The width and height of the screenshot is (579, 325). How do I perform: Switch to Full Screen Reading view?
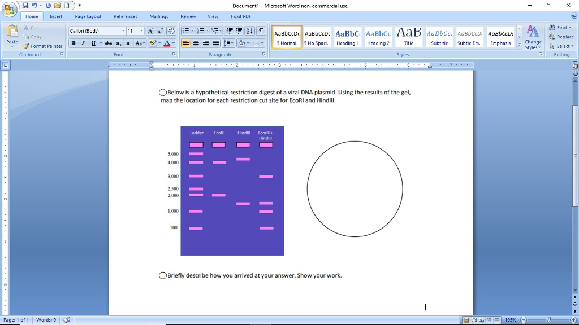pos(474,319)
